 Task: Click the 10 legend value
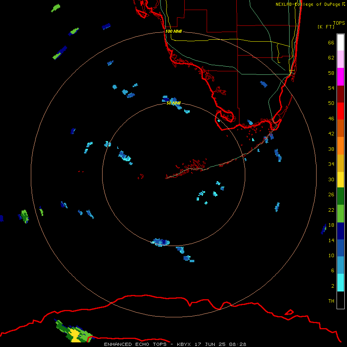(331, 255)
